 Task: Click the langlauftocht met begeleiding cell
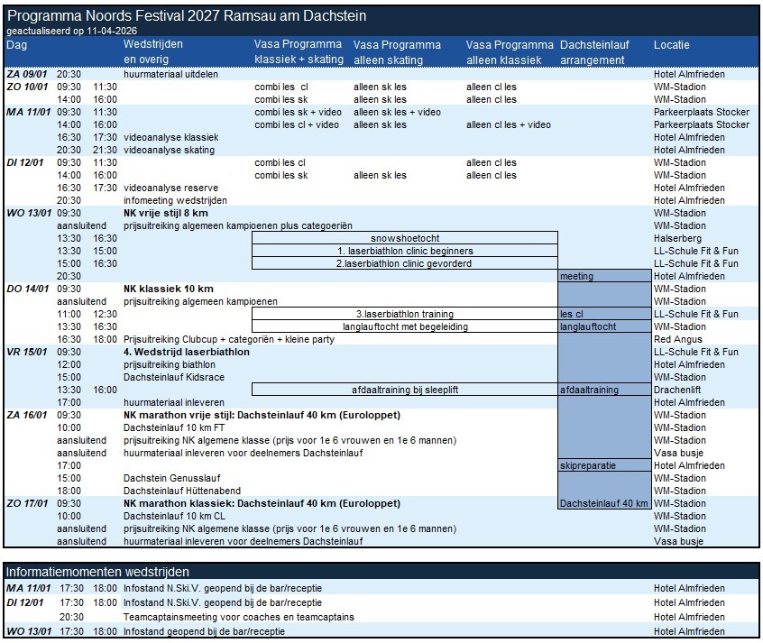coord(404,326)
